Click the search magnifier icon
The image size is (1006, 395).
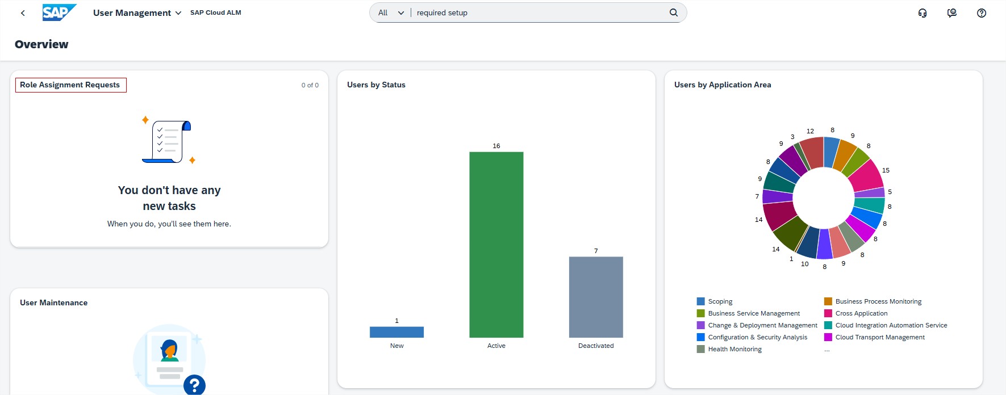tap(674, 12)
